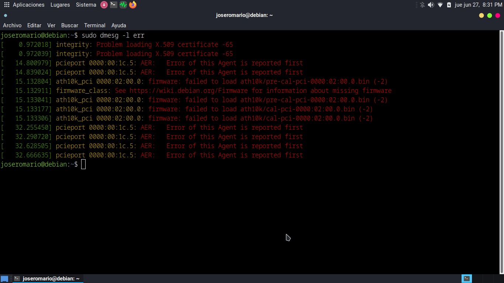
Task: Click 'firmware_class' text in output
Action: point(82,91)
